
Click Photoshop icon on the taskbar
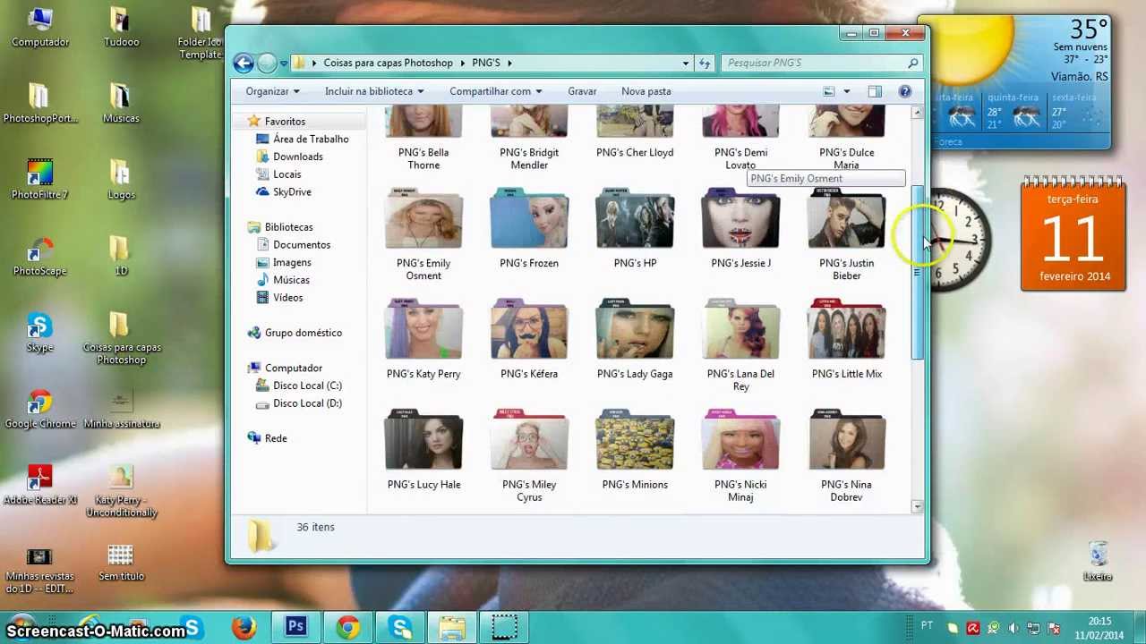[x=295, y=627]
